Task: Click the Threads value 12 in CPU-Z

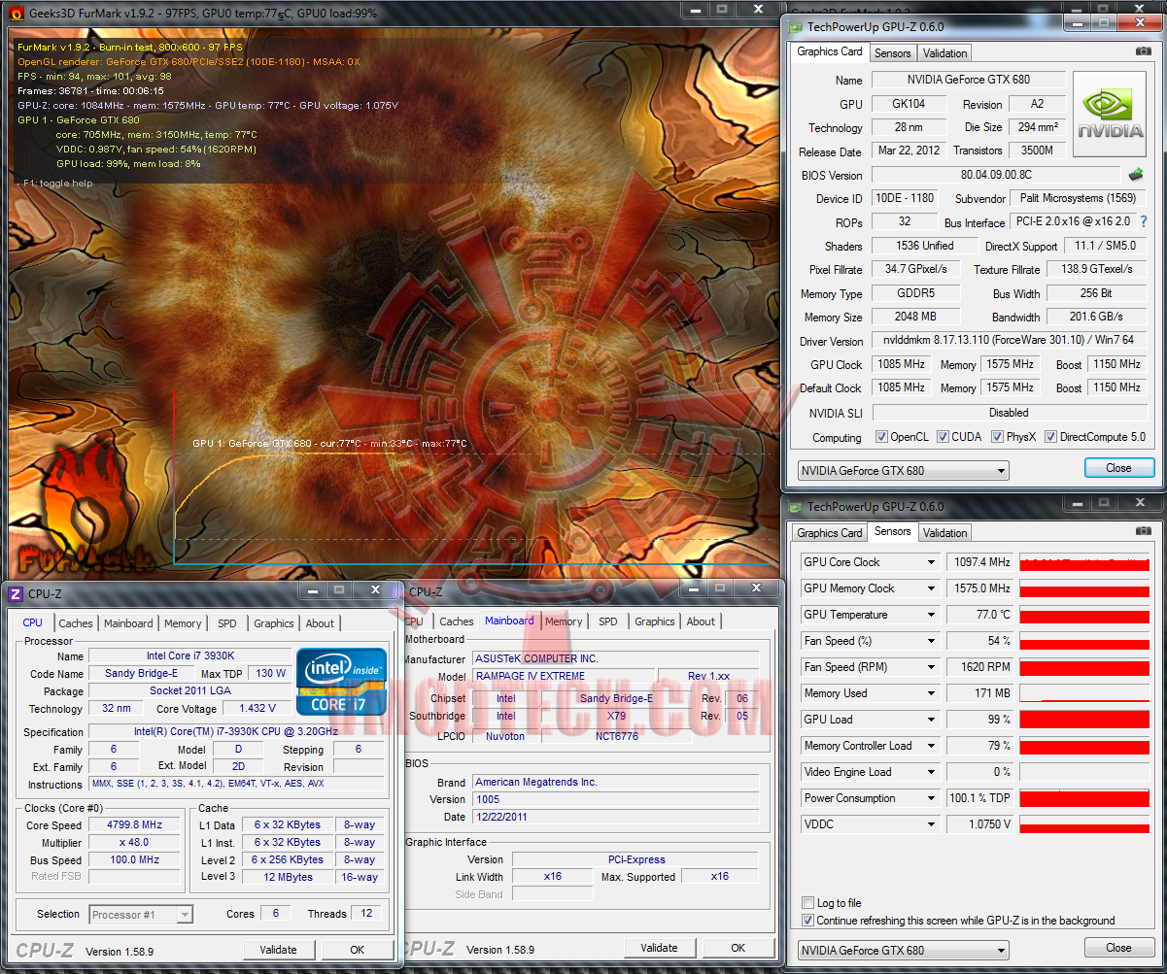Action: [x=366, y=914]
